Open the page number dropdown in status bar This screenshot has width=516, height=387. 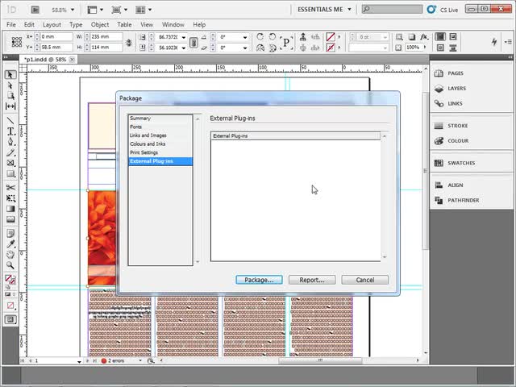pos(79,361)
